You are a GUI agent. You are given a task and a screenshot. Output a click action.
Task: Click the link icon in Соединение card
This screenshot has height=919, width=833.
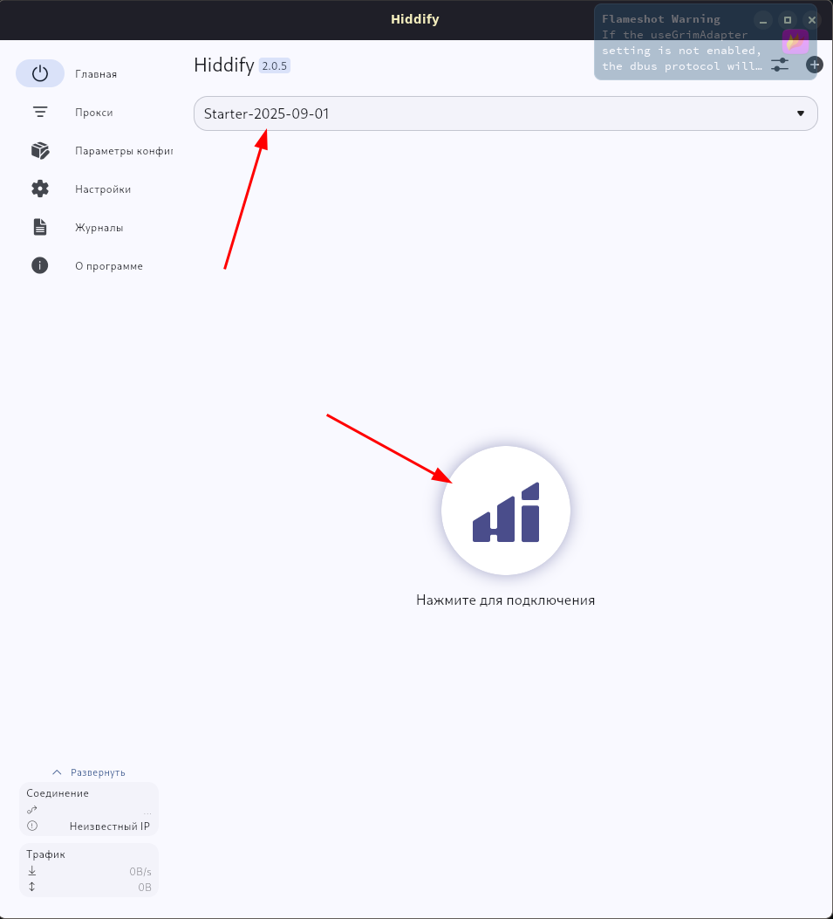[x=32, y=809]
